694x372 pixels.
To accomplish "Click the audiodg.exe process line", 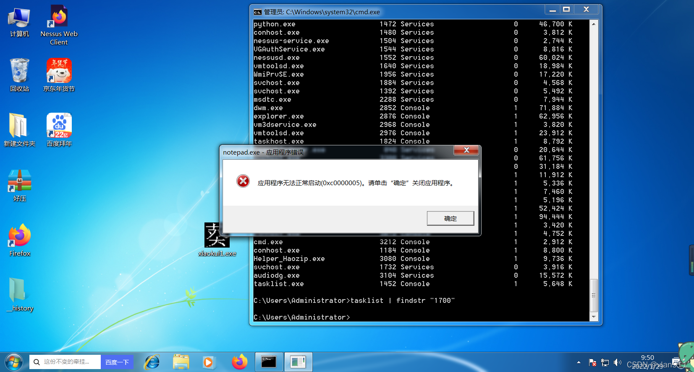I will coord(413,276).
